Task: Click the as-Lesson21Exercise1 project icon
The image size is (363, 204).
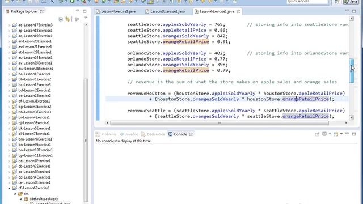Action: (x=15, y=46)
